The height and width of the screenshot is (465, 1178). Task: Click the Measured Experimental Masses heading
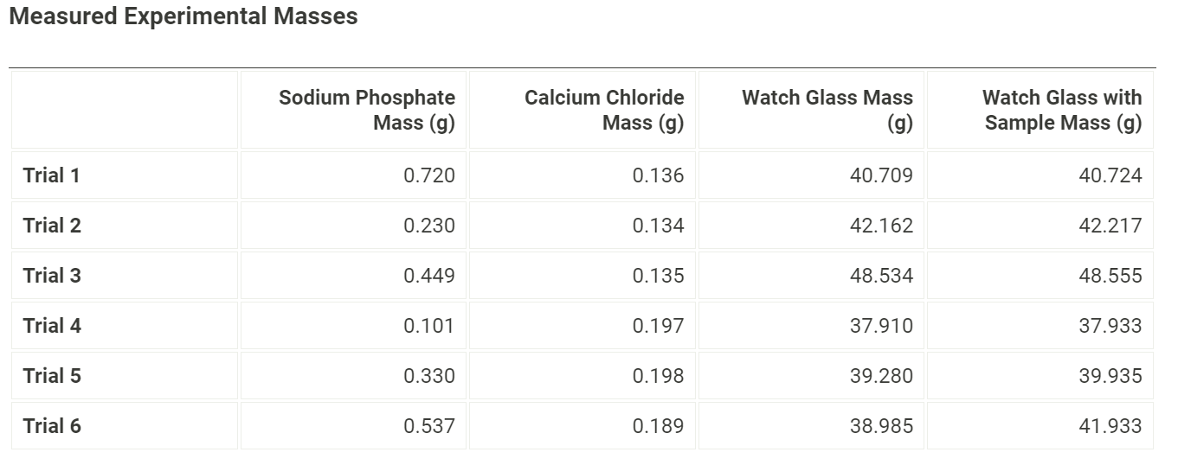click(183, 17)
